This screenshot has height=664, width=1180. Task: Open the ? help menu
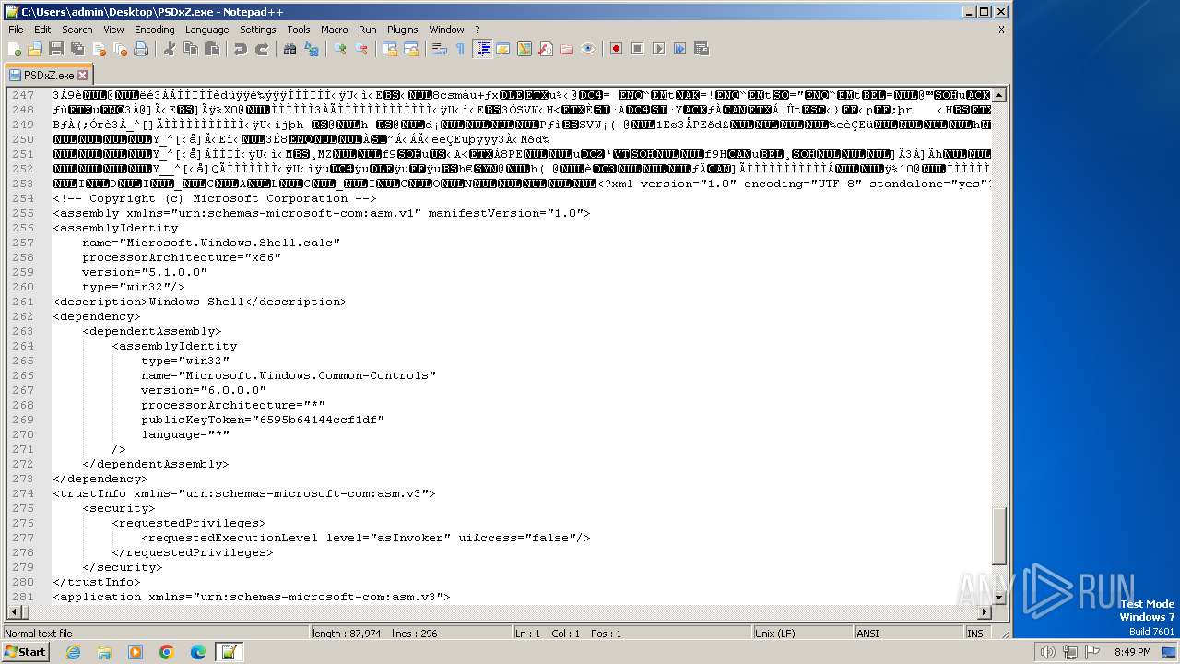(x=478, y=30)
